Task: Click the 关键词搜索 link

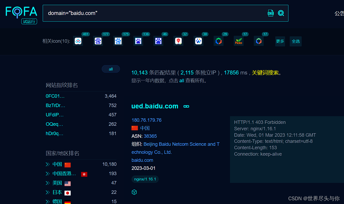Action: point(265,73)
